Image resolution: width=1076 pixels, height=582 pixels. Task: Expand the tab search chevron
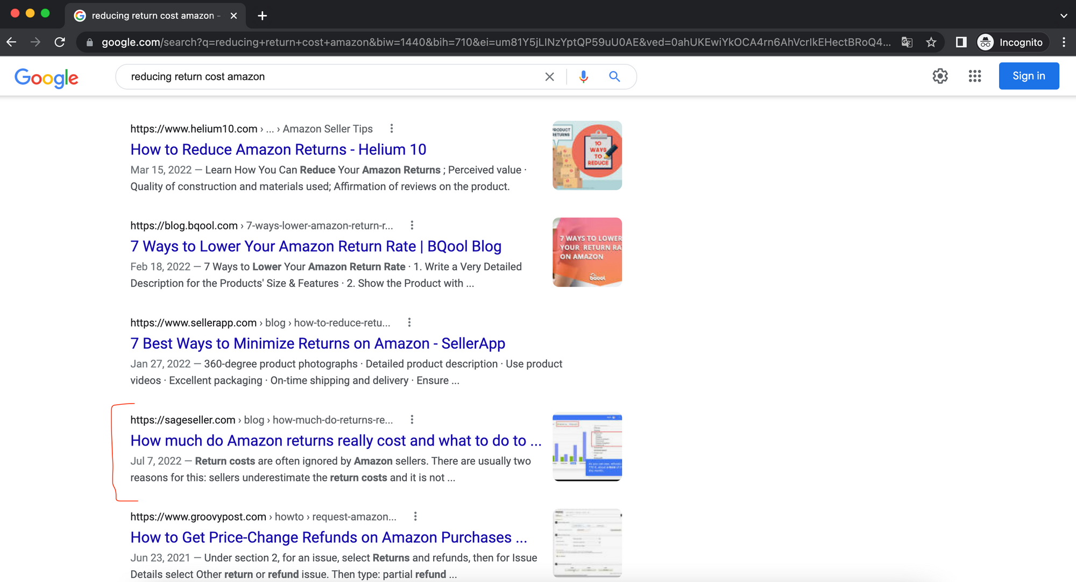[x=1063, y=16]
